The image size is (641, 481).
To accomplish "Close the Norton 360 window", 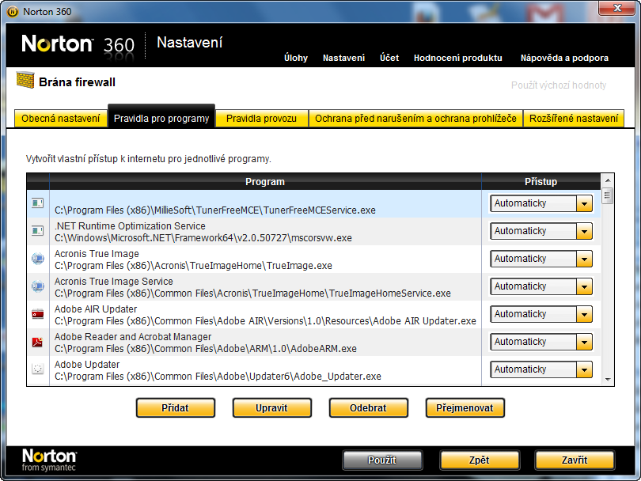I will [617, 8].
